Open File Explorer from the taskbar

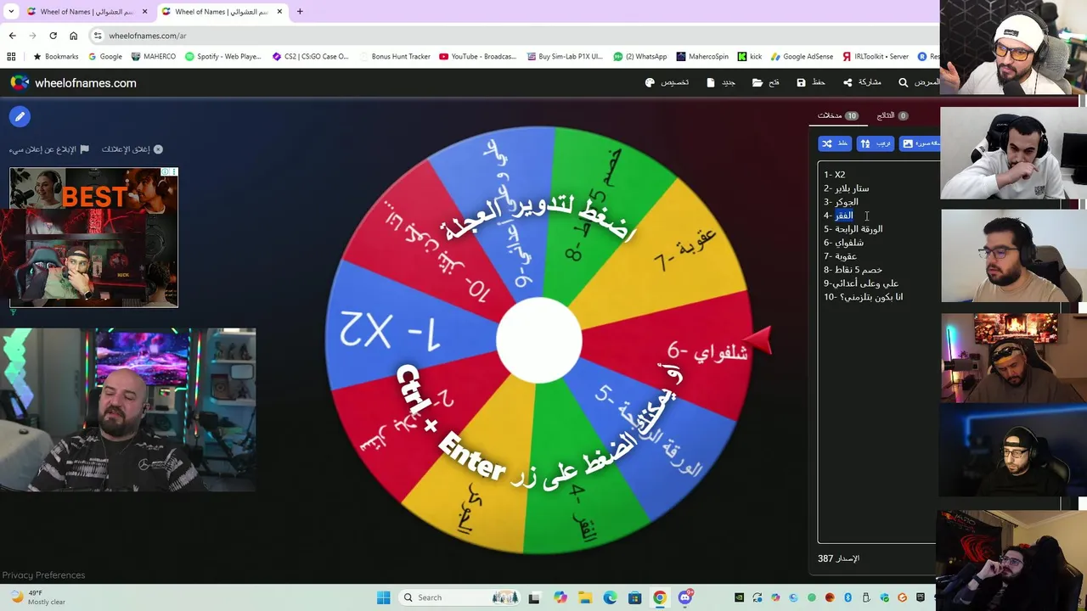coord(585,597)
